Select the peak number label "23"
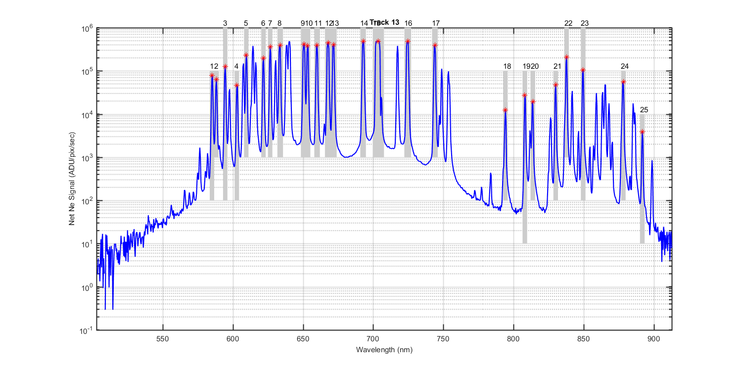This screenshot has width=742, height=371. click(585, 23)
